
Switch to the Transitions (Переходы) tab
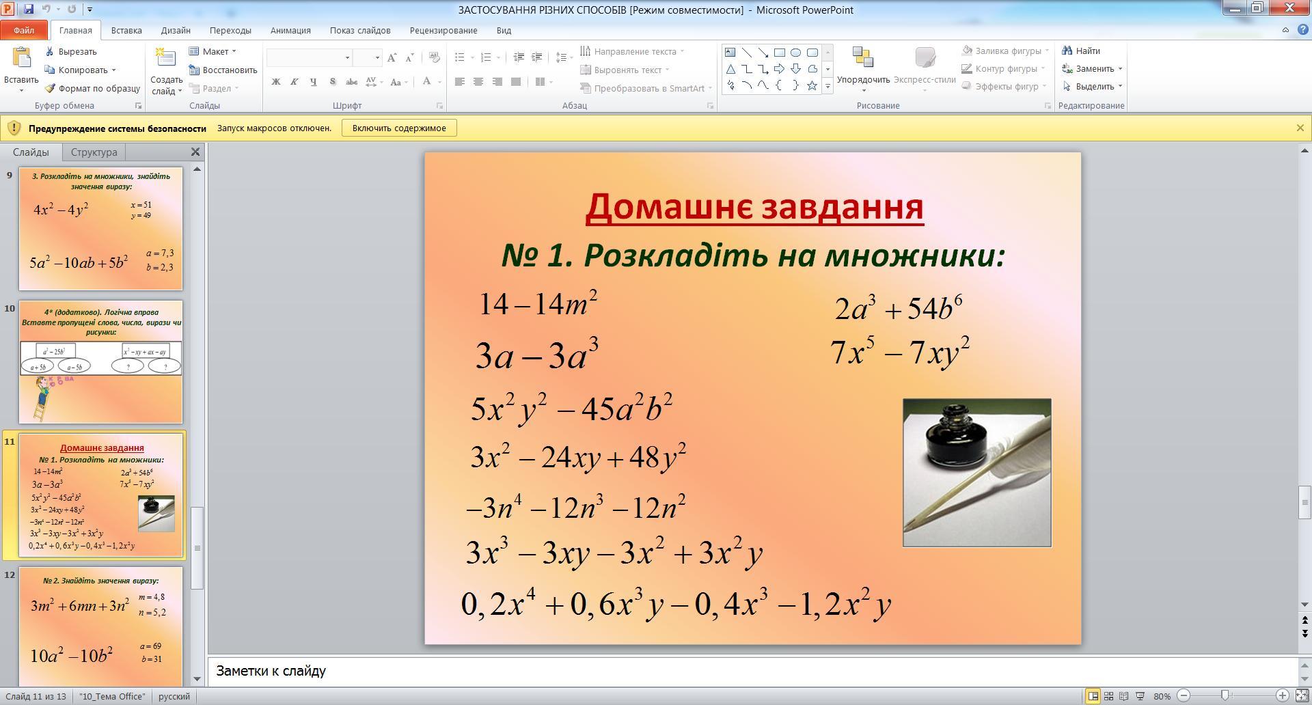coord(230,30)
